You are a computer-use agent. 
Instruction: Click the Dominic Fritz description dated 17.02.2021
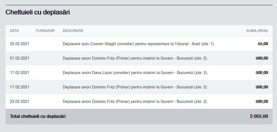pyautogui.click(x=135, y=87)
